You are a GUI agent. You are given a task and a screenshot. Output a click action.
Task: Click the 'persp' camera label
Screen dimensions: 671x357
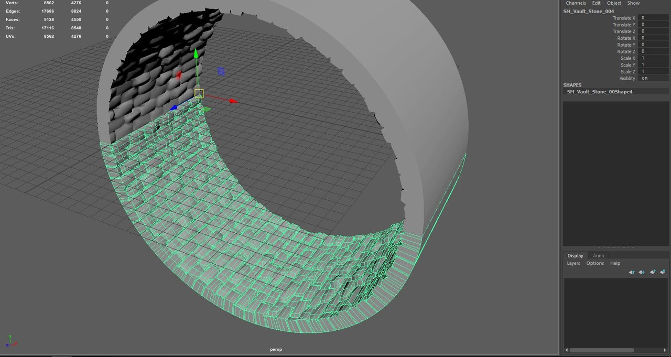pos(276,350)
